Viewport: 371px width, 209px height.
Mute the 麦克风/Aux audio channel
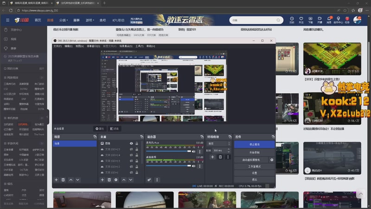coord(194,151)
